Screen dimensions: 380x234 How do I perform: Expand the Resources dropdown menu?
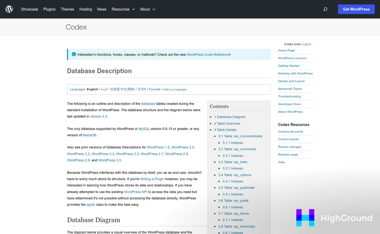pos(123,9)
